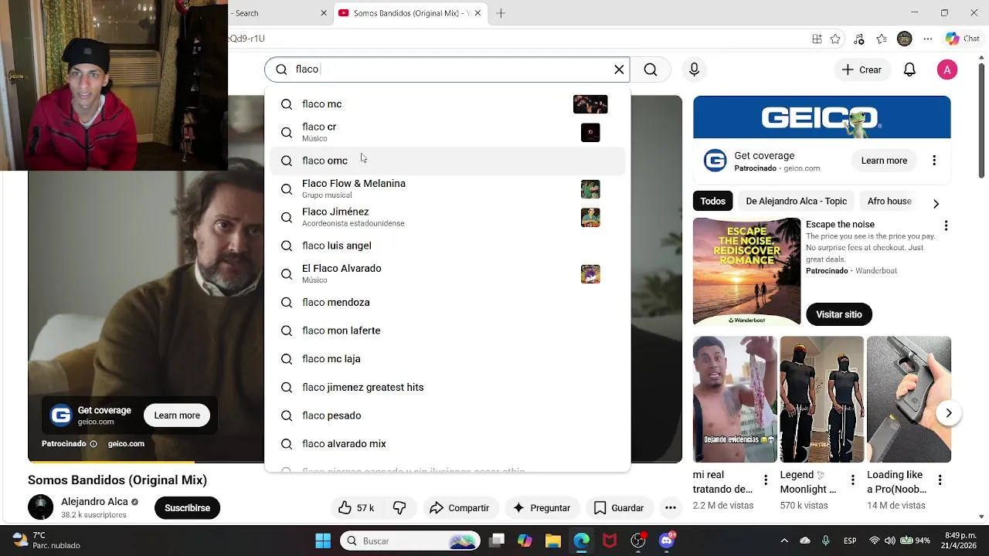Click Learn more on GEICO sidebar ad
The image size is (989, 556).
point(884,161)
